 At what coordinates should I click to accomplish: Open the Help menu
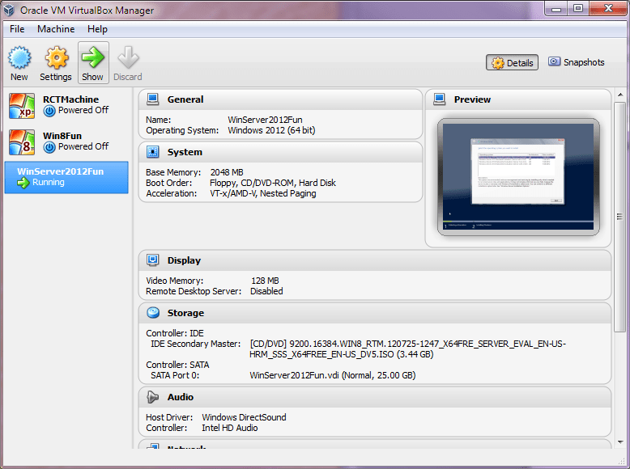point(97,29)
